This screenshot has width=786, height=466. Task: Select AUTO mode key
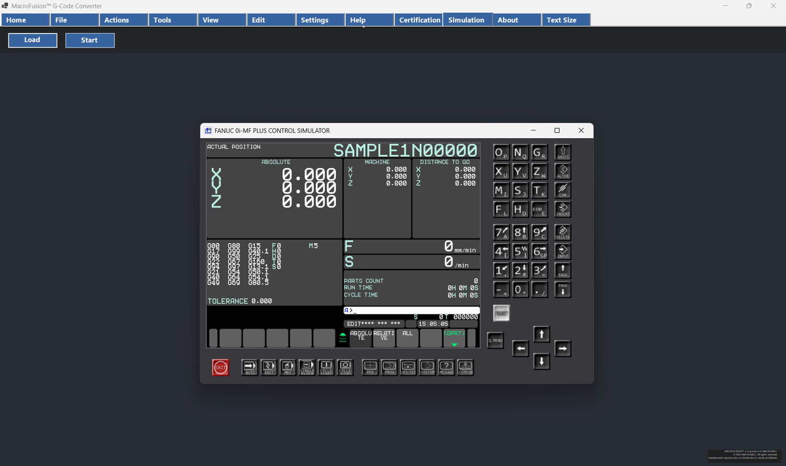(x=250, y=367)
